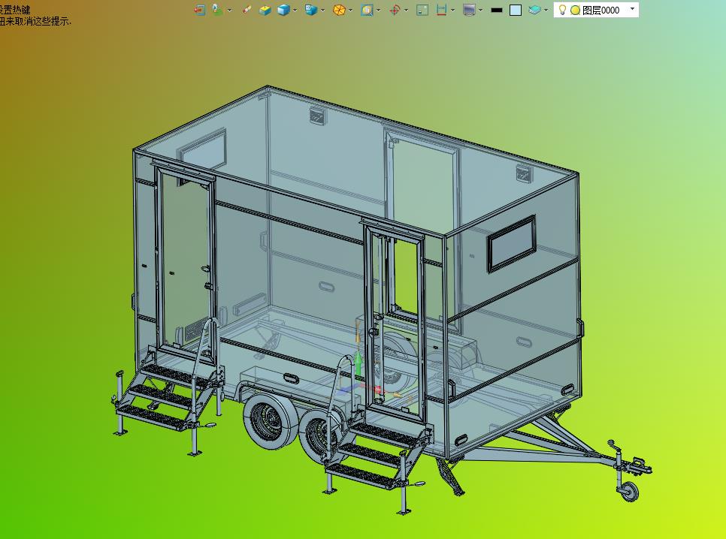Open view orientation dropdown arrow
Image resolution: width=726 pixels, height=539 pixels.
(322, 11)
